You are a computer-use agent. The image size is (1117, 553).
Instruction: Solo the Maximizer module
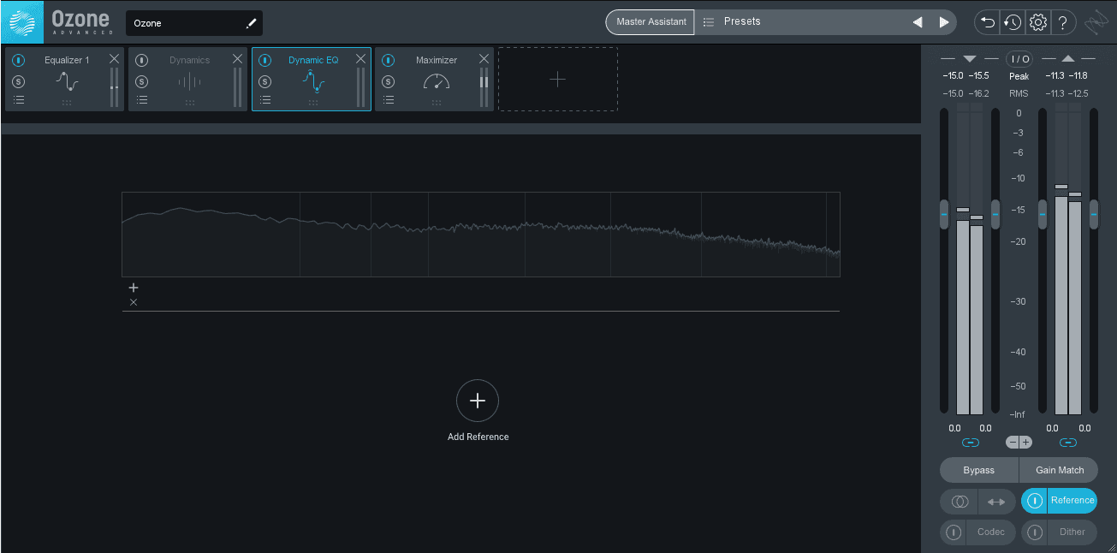pos(389,81)
